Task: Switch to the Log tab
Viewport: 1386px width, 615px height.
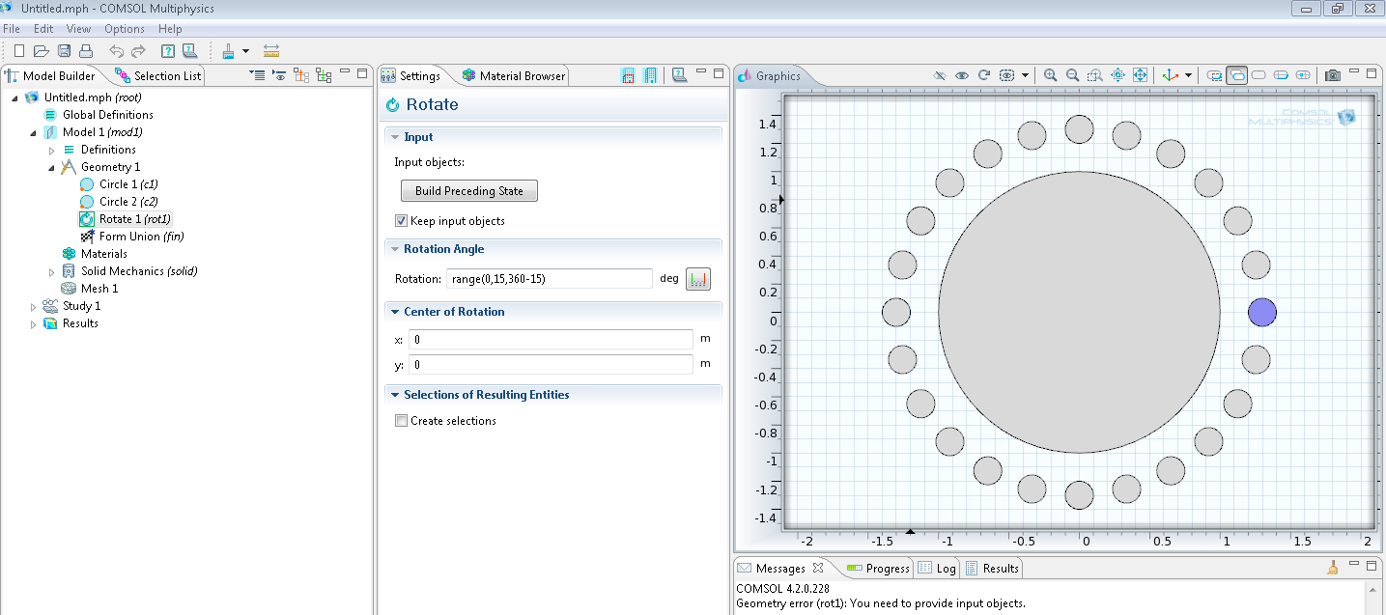Action: tap(937, 568)
